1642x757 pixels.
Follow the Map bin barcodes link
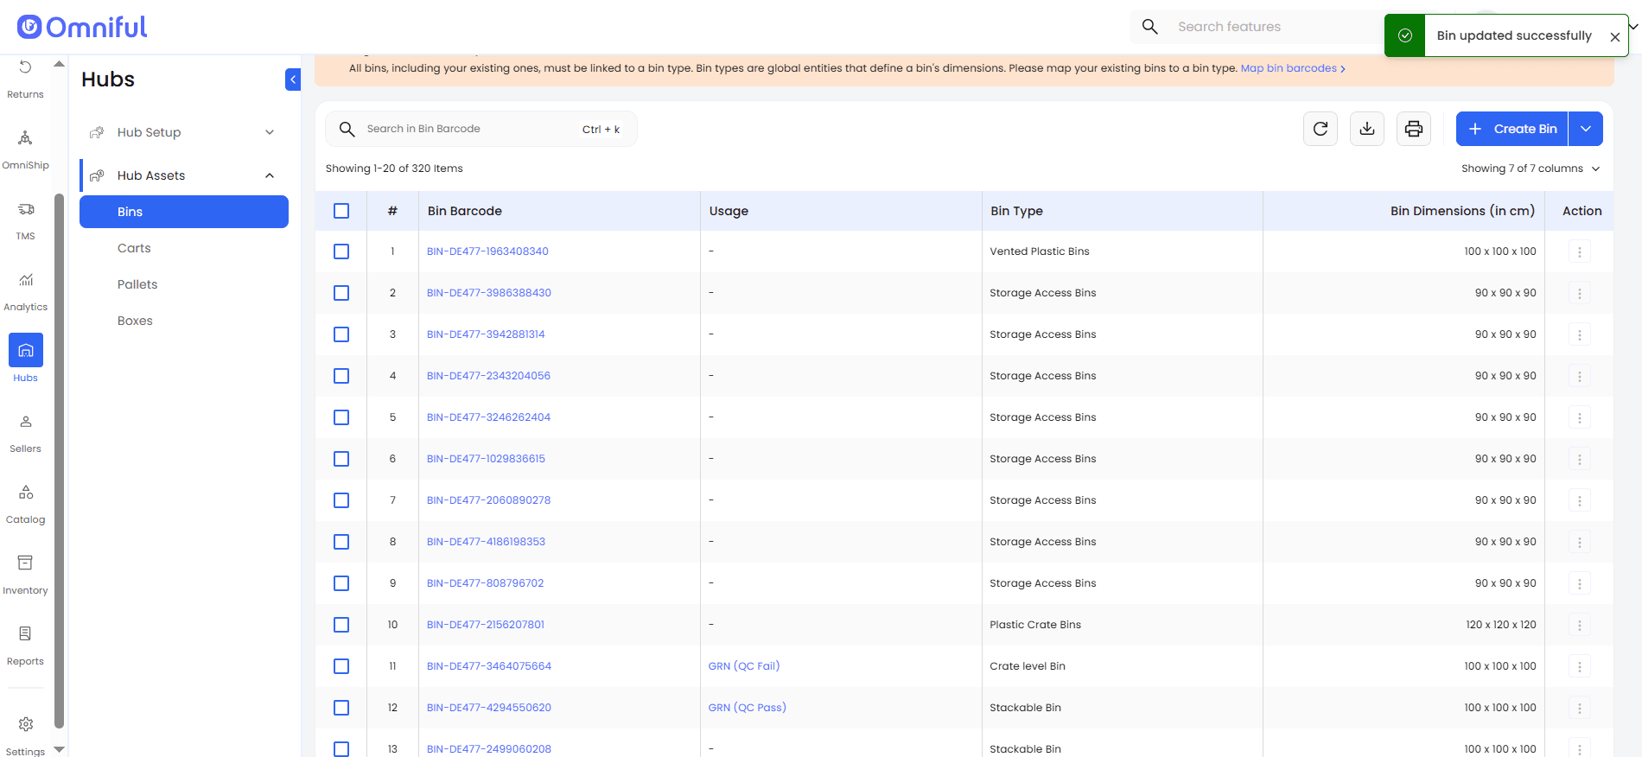(1293, 68)
